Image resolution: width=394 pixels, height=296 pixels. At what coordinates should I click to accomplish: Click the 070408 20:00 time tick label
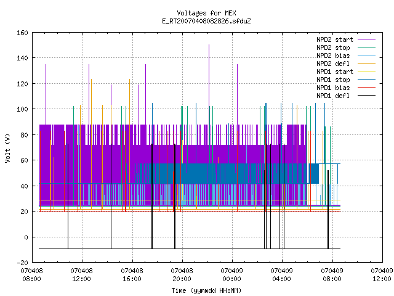tap(182, 275)
